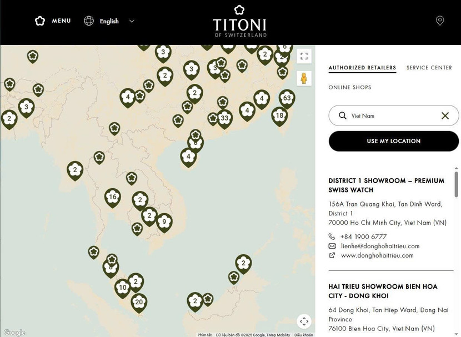
Task: Toggle fullscreen map view
Action: click(x=303, y=56)
